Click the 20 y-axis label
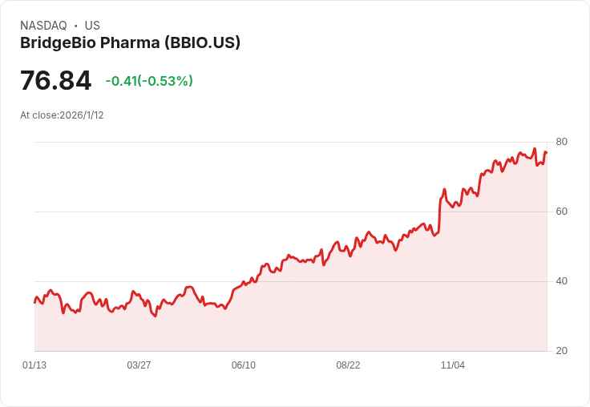Viewport: 590px width, 407px height. [561, 351]
